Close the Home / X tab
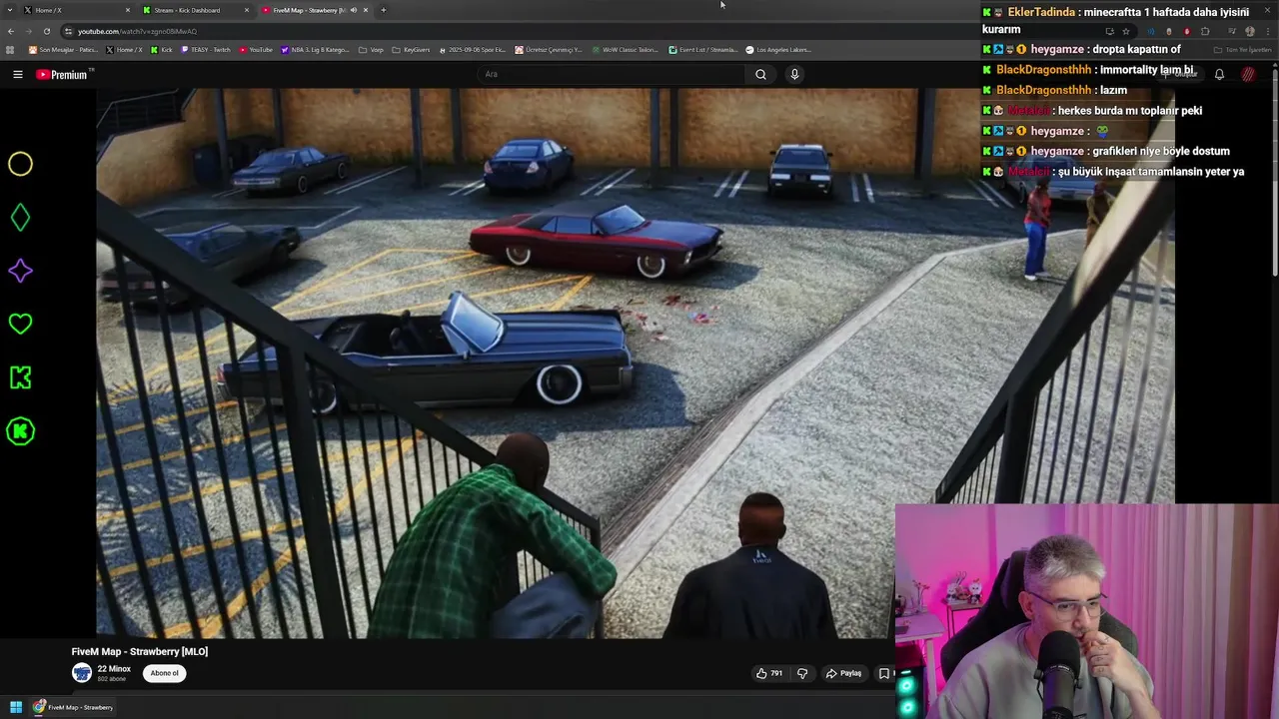This screenshot has height=719, width=1279. pyautogui.click(x=128, y=10)
